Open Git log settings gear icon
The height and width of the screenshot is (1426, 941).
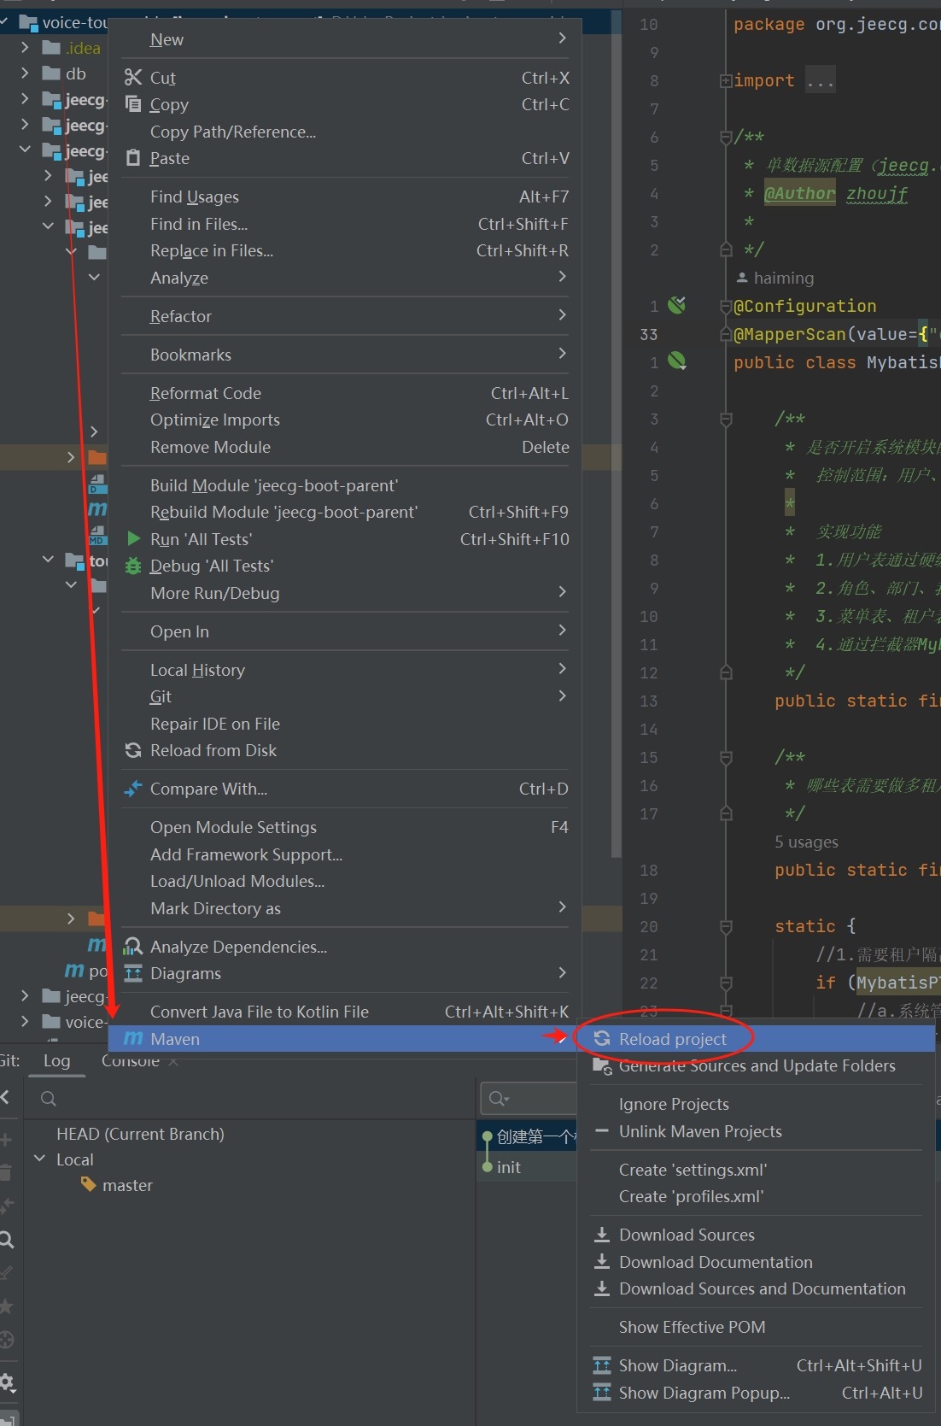(x=7, y=1382)
